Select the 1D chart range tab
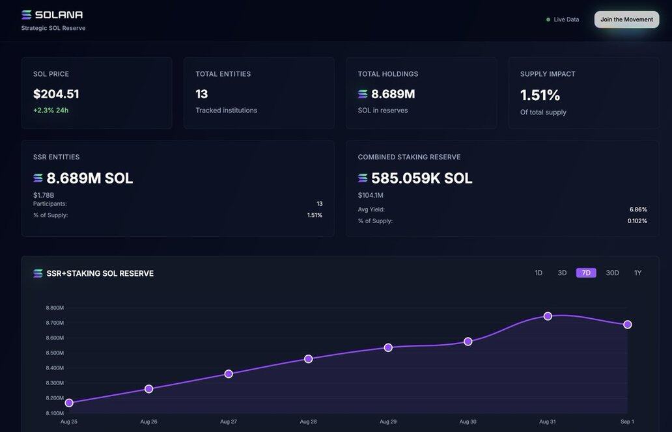 coord(539,273)
